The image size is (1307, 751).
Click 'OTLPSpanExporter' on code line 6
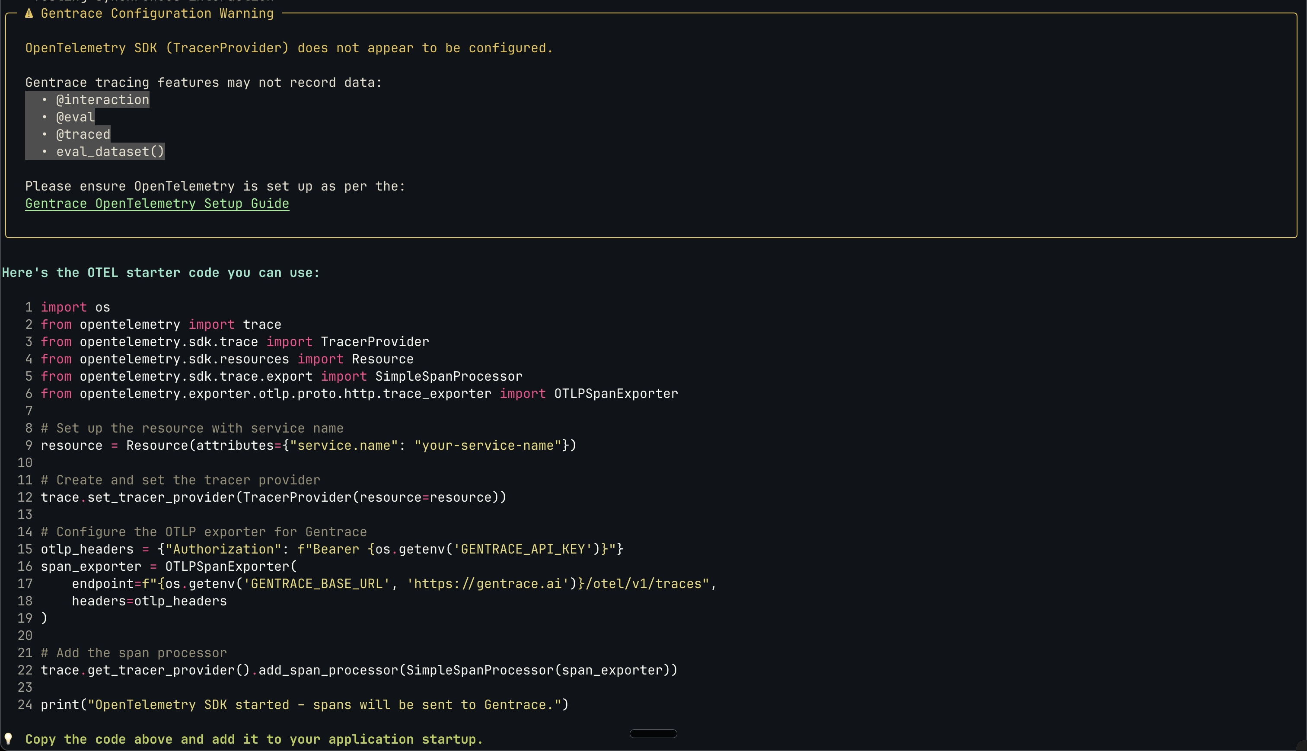[616, 394]
